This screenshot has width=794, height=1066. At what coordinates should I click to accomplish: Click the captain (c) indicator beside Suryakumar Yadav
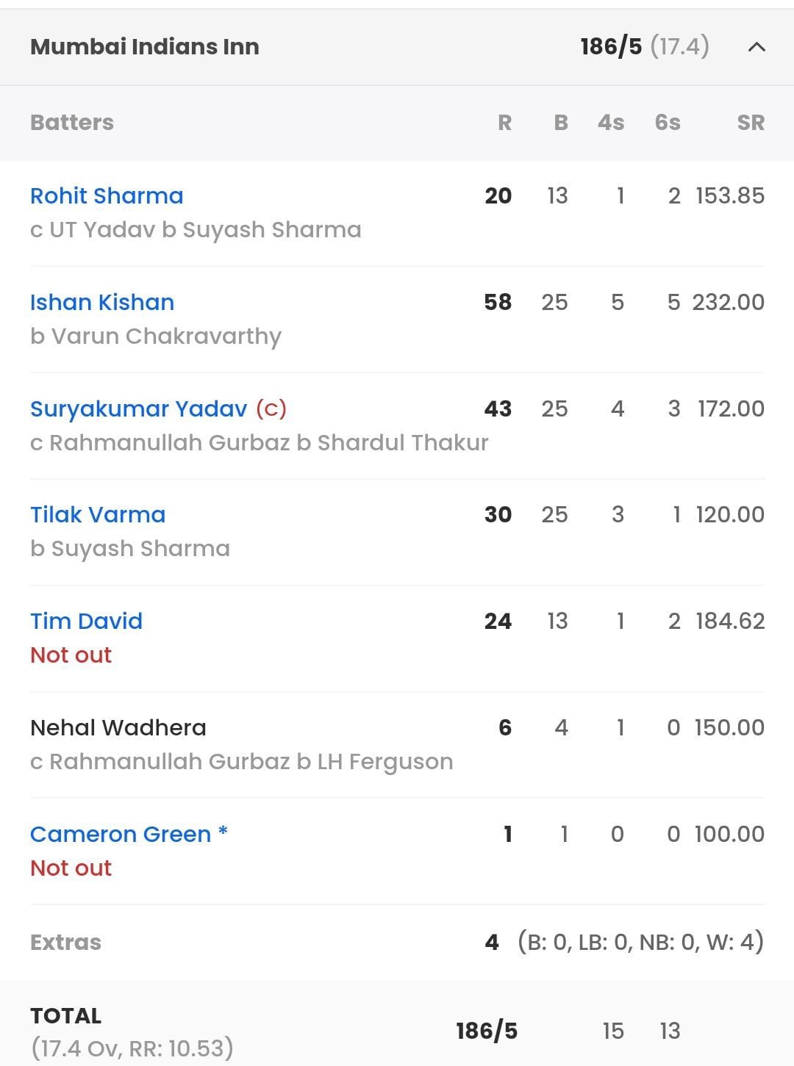272,410
